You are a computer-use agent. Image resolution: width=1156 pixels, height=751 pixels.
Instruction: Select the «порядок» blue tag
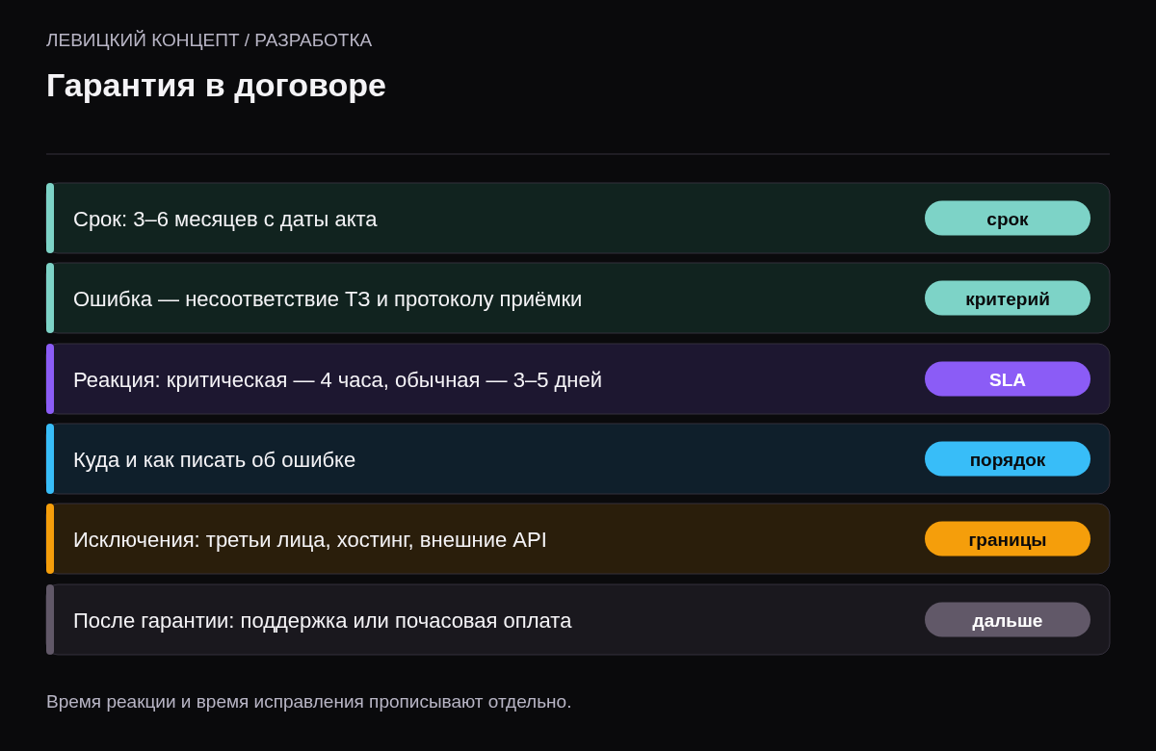(1008, 459)
